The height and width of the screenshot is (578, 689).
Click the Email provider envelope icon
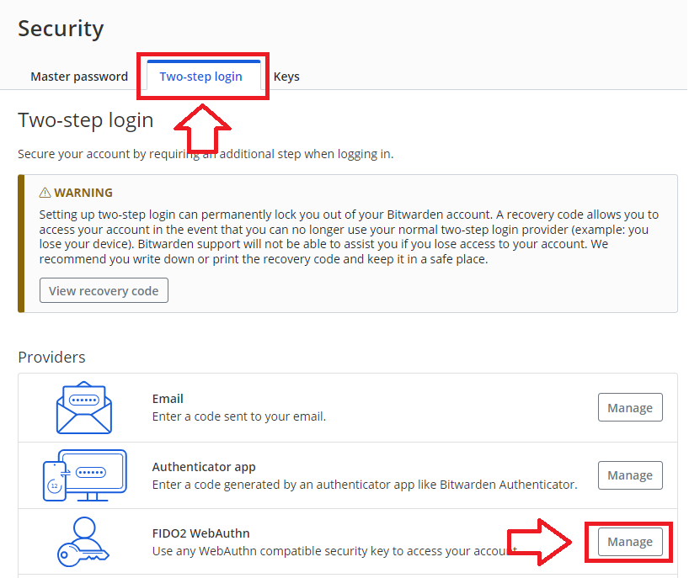[x=83, y=408]
